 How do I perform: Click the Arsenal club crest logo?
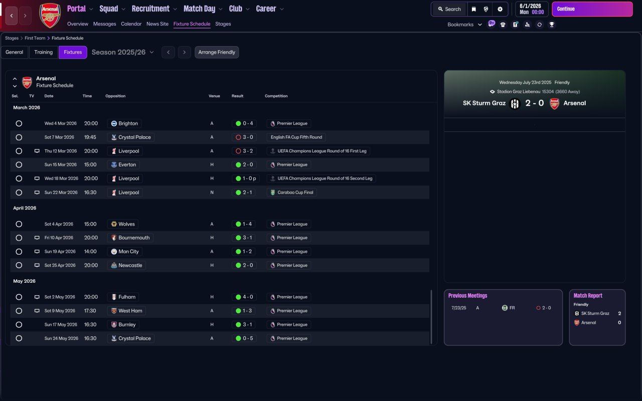[50, 15]
